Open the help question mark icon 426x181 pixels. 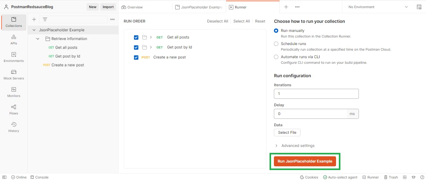pyautogui.click(x=422, y=177)
